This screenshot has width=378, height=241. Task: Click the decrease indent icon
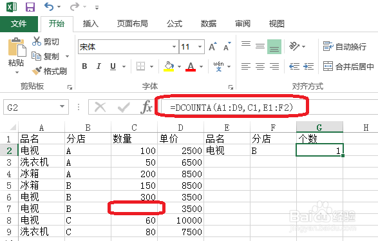[x=294, y=66]
